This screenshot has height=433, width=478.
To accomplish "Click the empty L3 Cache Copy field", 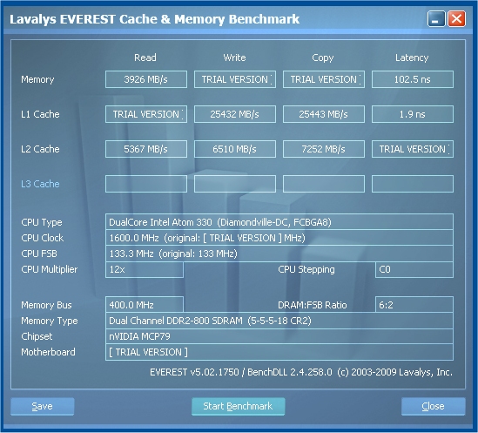I will 324,184.
